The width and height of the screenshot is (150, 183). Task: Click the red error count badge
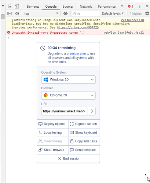point(130,6)
